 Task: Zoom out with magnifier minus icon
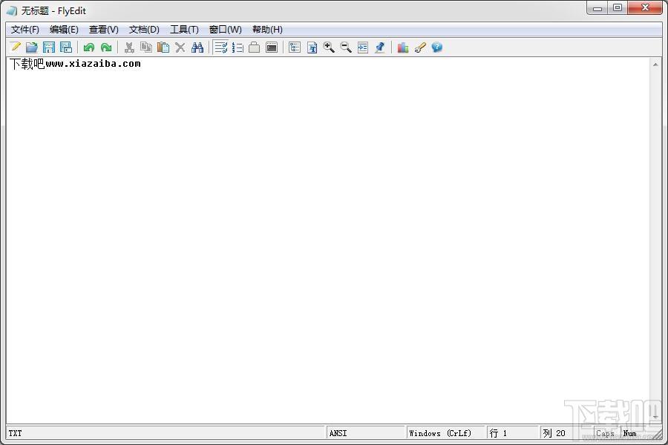[346, 47]
